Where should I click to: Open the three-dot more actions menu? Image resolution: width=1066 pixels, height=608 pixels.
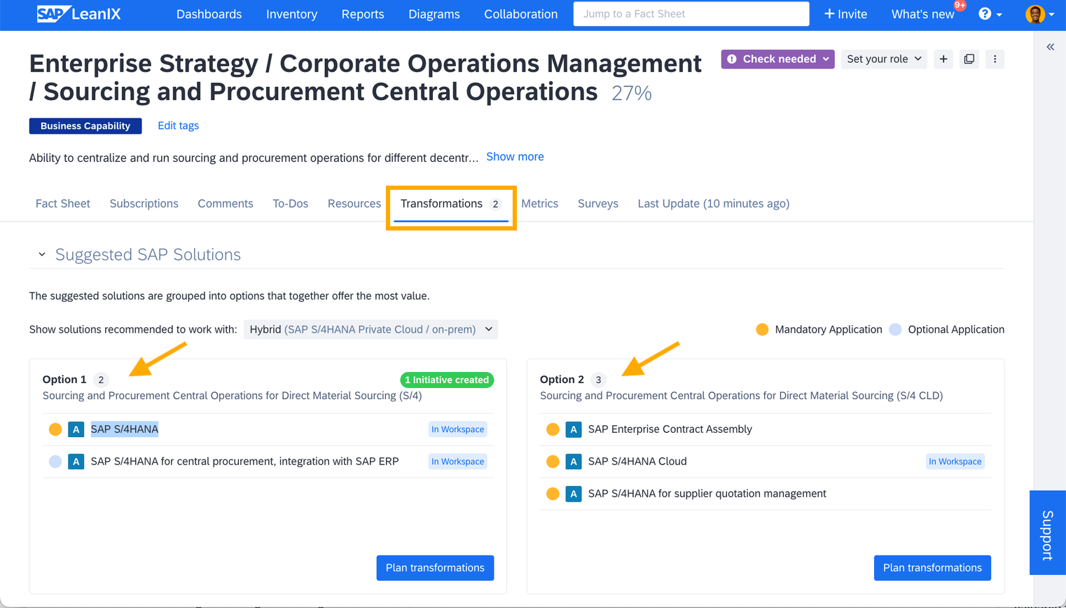pyautogui.click(x=995, y=59)
